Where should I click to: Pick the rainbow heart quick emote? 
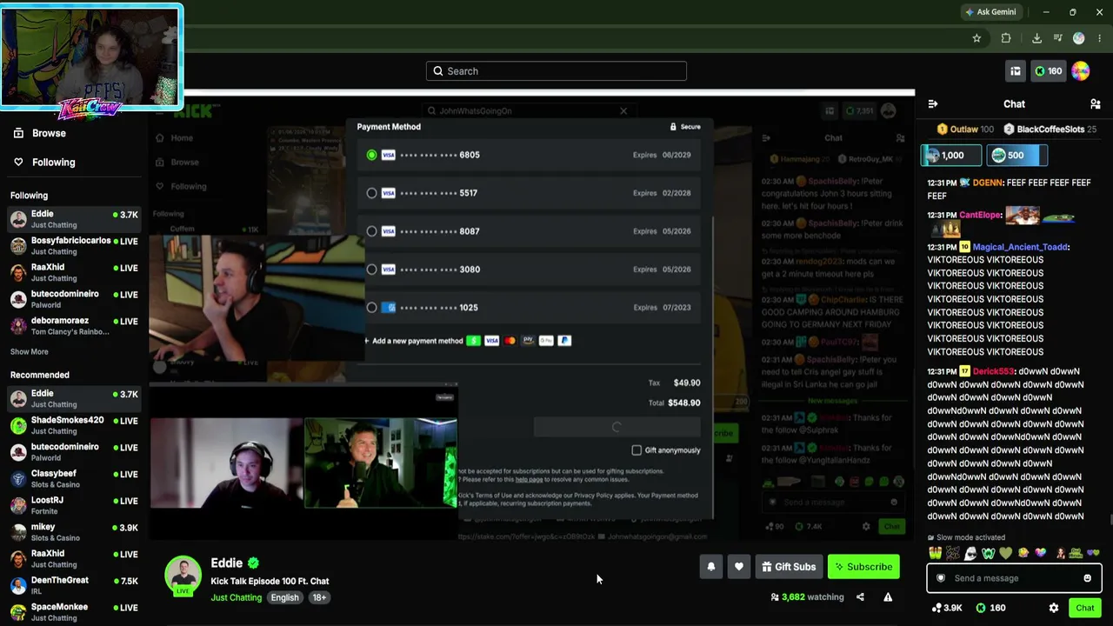tap(1041, 553)
